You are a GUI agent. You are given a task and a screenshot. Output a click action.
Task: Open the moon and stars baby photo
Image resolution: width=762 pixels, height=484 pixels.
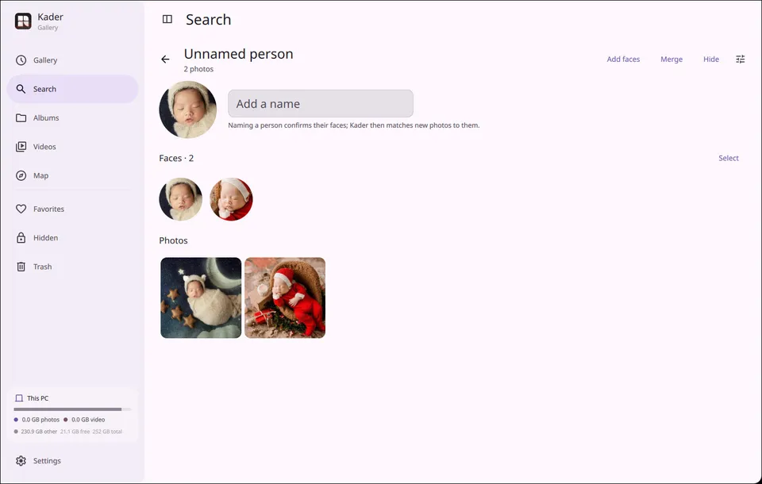coord(201,298)
